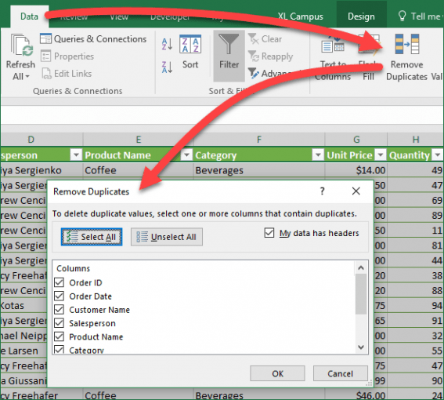Switch to the View tab
The image size is (444, 400).
(x=119, y=16)
